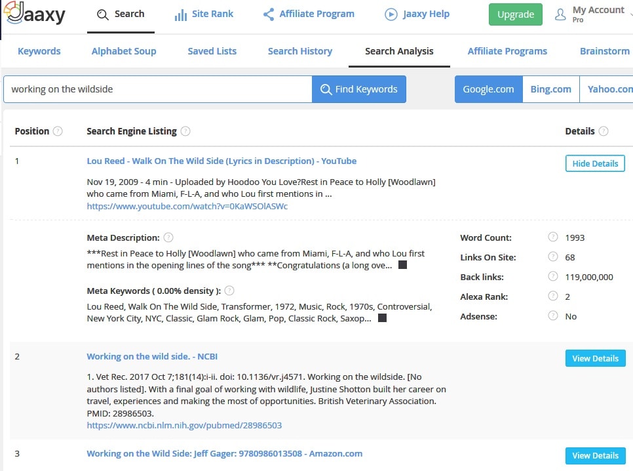Open the YouTube watch URL link
This screenshot has width=633, height=471.
187,206
